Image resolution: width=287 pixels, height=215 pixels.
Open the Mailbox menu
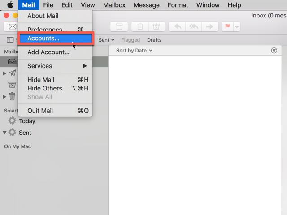[x=114, y=5]
